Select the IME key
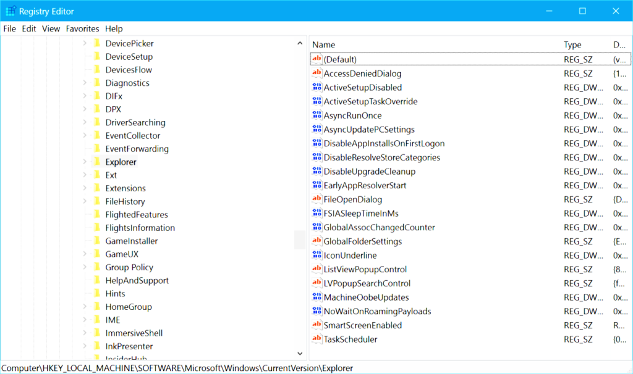Screen dimensions: 633x374 113,320
